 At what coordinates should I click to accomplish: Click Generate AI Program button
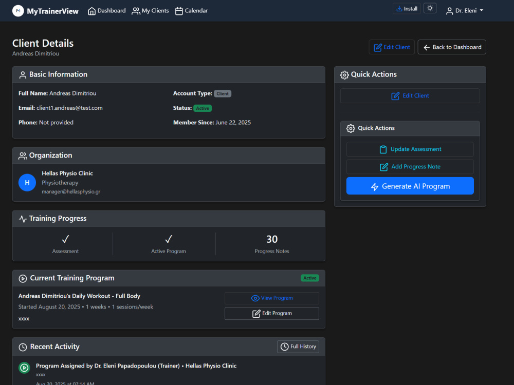pos(410,186)
